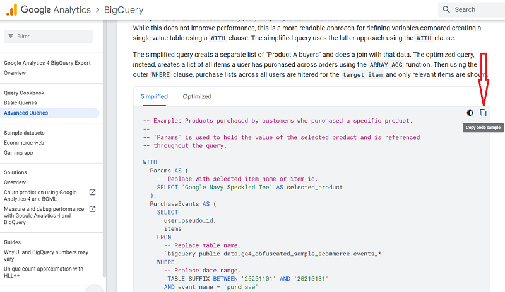Select the Simplified code tab

click(x=154, y=96)
